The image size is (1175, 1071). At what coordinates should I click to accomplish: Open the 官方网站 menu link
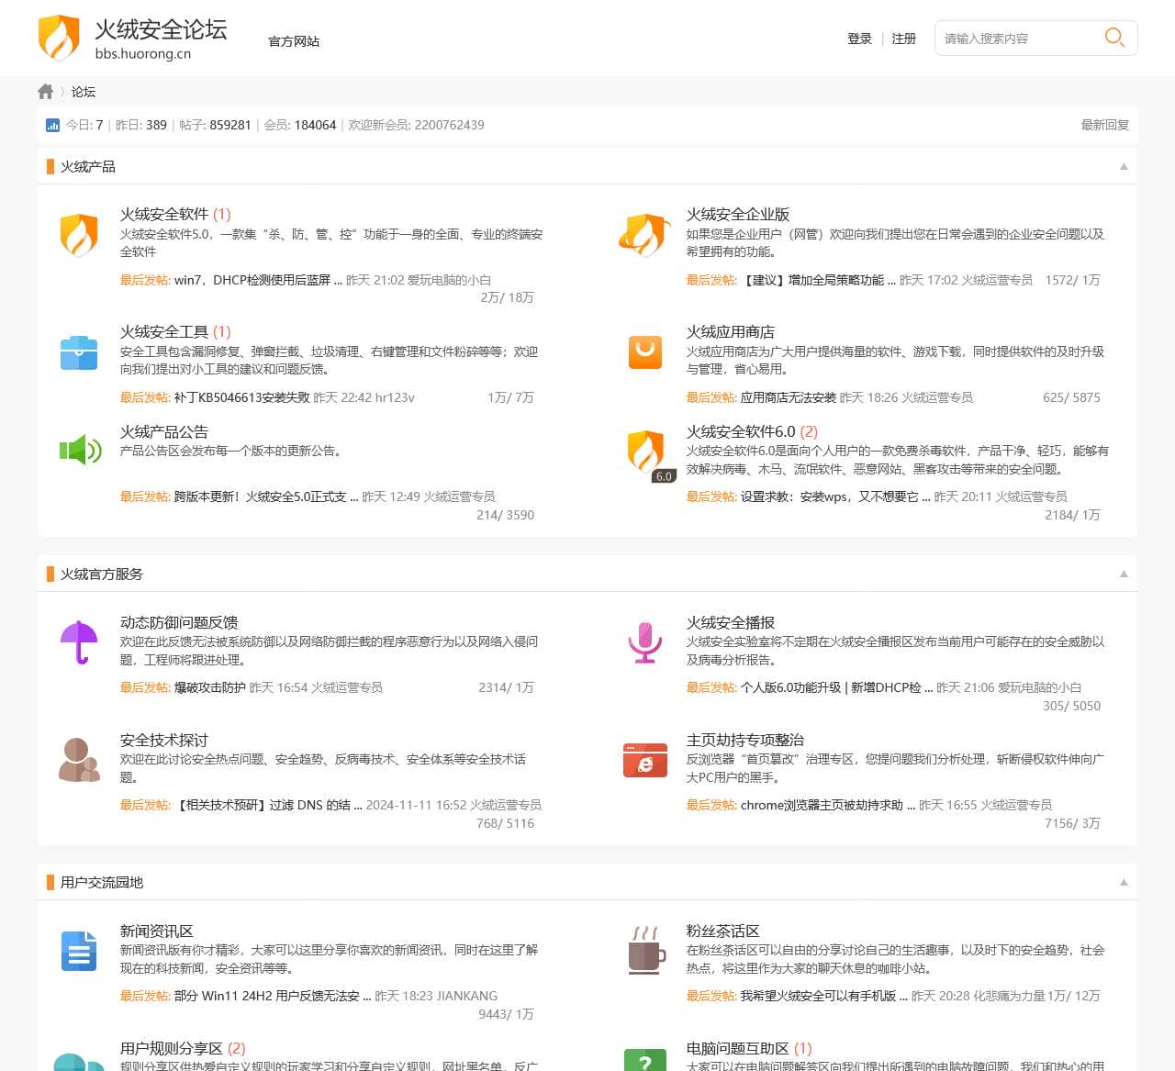pos(294,41)
